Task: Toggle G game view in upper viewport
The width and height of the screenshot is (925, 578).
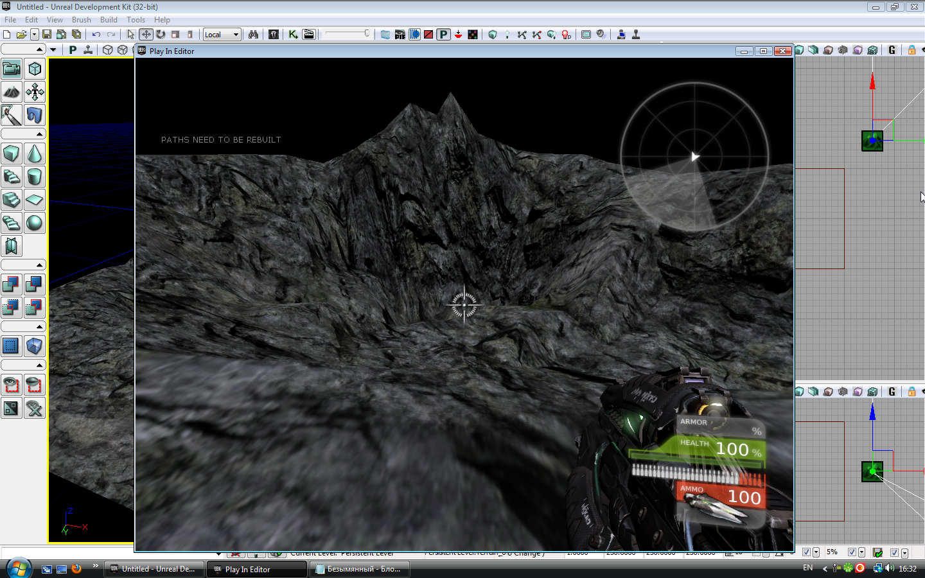Action: 892,50
